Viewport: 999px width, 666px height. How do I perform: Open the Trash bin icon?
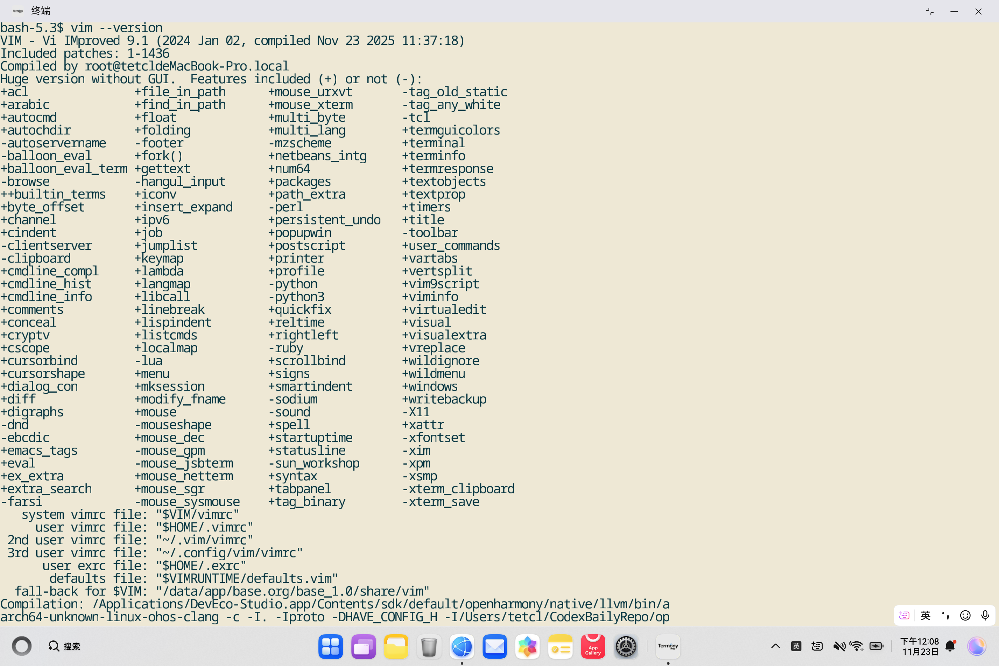pos(429,646)
